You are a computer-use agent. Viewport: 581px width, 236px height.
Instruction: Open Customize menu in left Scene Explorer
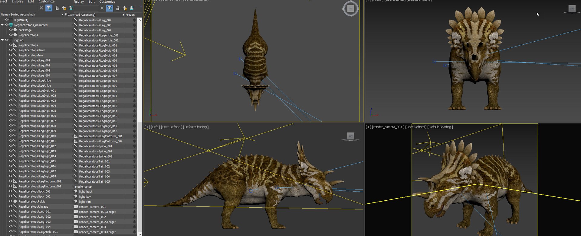[47, 2]
